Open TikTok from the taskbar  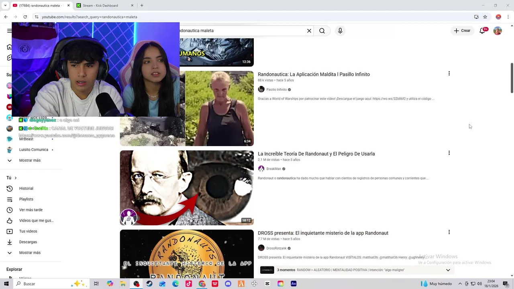click(189, 284)
